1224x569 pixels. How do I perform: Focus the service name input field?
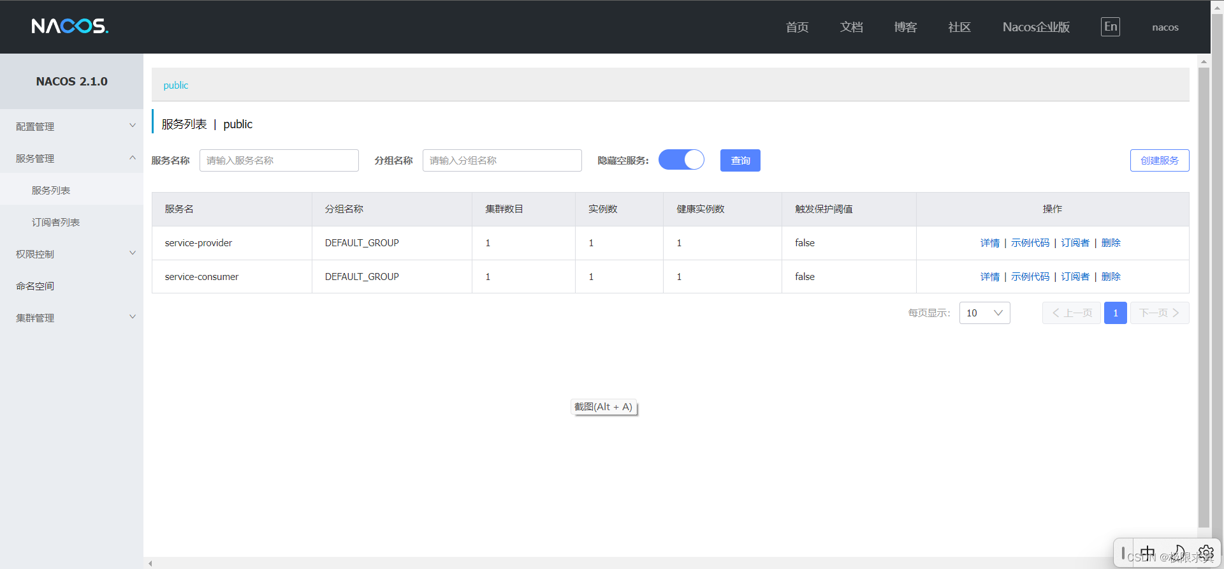tap(279, 160)
